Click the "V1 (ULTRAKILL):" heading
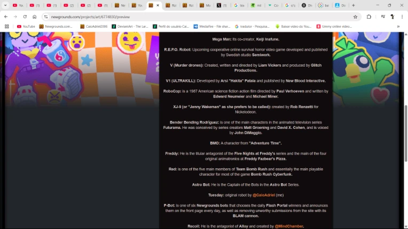 click(181, 80)
